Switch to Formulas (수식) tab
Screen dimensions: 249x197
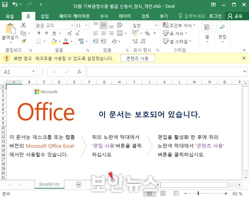[104, 16]
